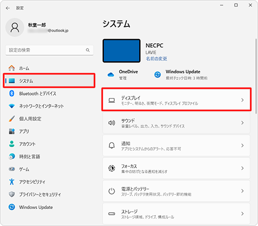Click the vertical scrollbar on the right
The image size is (258, 226).
256,76
